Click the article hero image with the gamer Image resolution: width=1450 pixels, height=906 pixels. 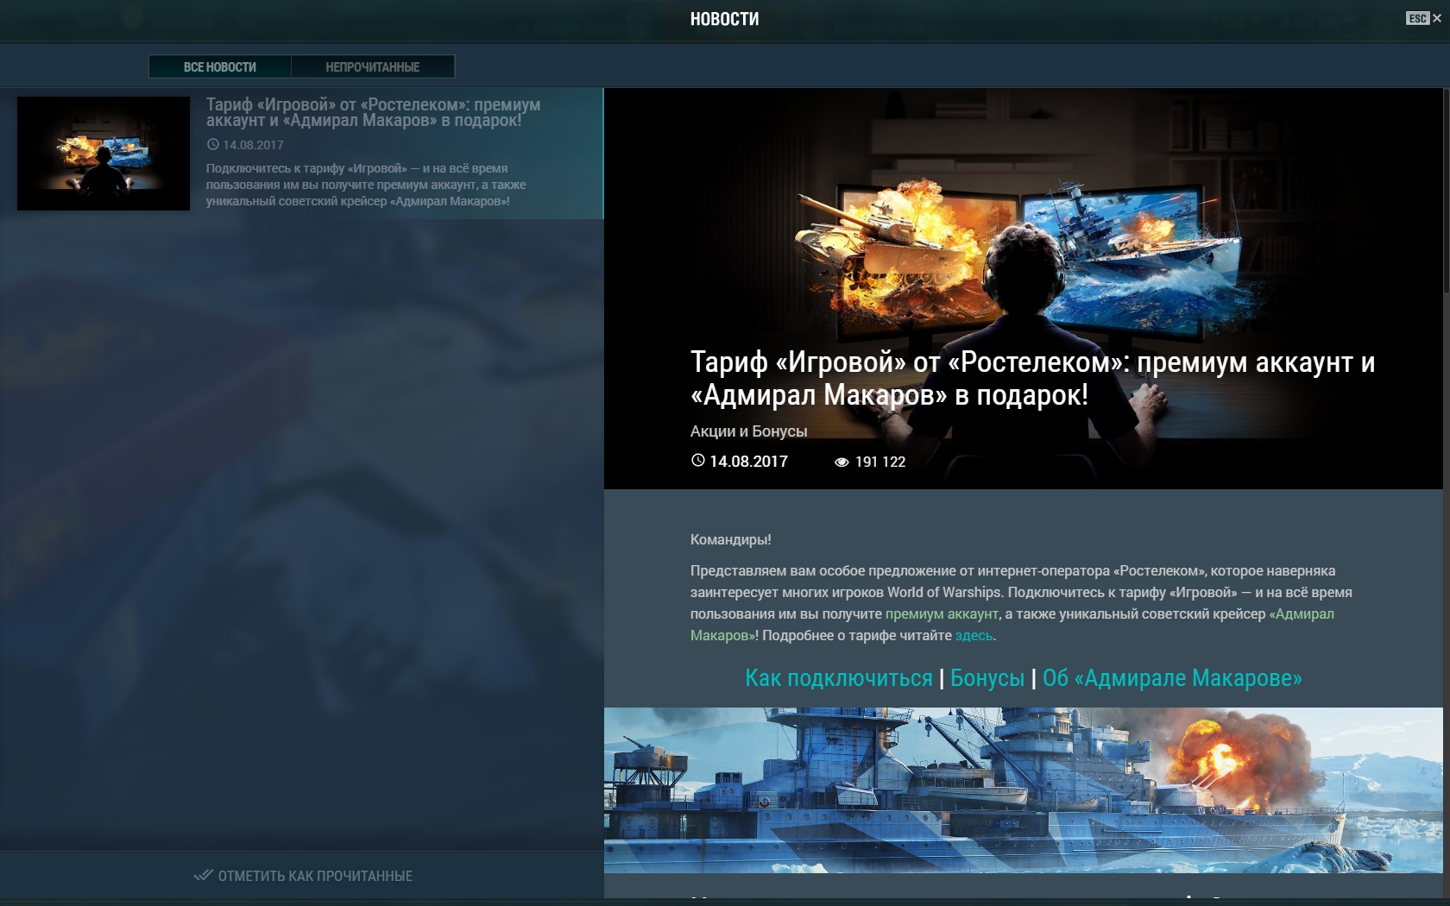click(1023, 288)
